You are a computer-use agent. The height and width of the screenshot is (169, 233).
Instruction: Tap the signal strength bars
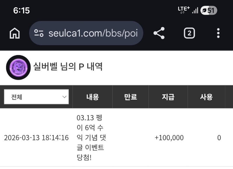tap(195, 11)
